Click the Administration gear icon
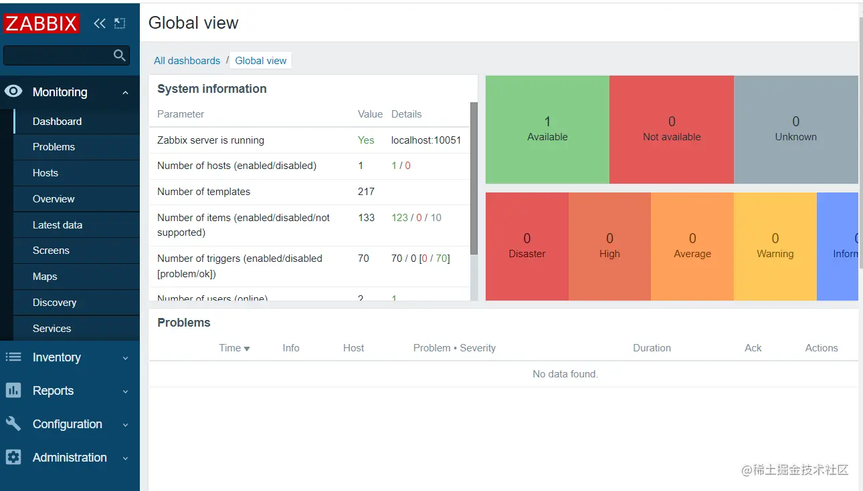The height and width of the screenshot is (491, 863). [13, 457]
